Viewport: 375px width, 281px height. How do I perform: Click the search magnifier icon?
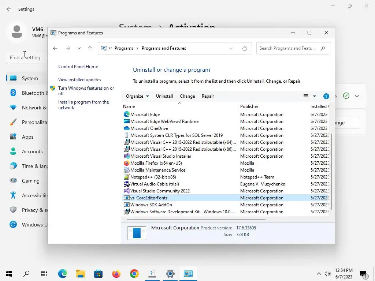click(x=323, y=48)
